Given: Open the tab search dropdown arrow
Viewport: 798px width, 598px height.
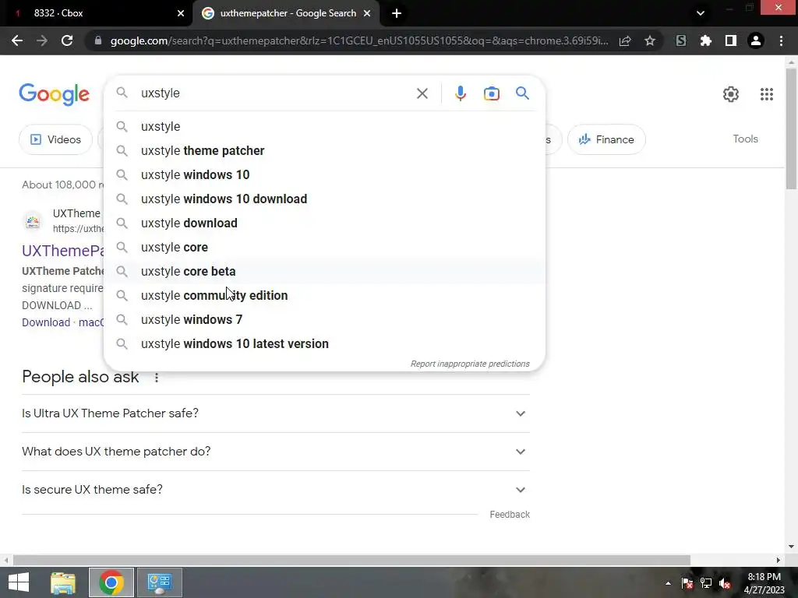Looking at the screenshot, I should [701, 13].
